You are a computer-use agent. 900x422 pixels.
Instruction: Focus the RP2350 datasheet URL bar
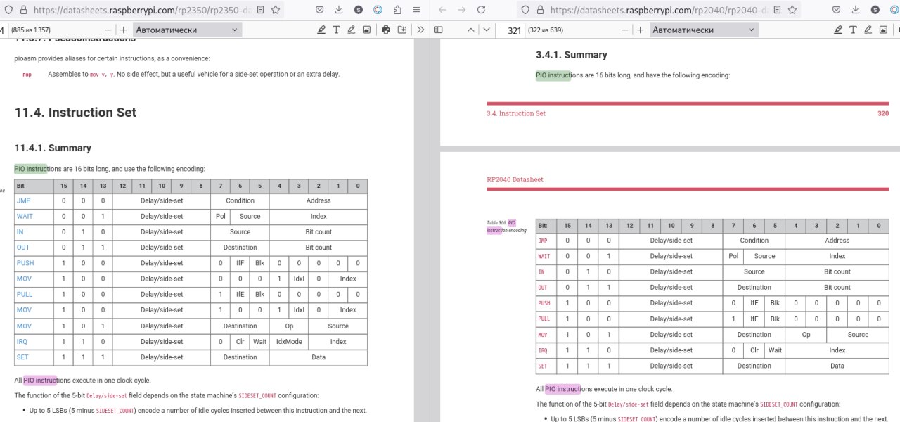pyautogui.click(x=144, y=11)
